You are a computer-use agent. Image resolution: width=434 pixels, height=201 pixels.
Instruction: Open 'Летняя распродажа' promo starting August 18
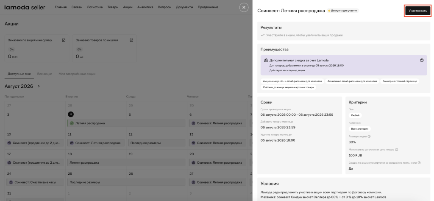click(x=126, y=162)
